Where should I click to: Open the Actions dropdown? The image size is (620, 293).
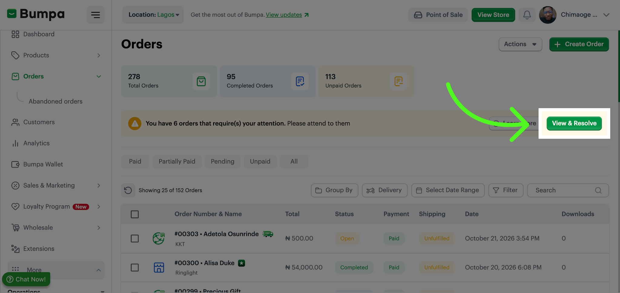520,44
